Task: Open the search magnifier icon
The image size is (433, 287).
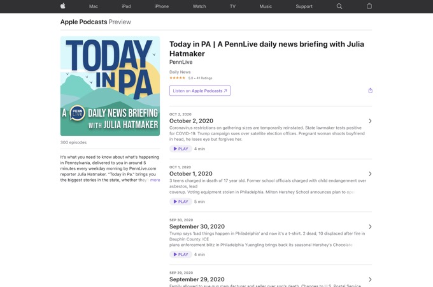Action: coord(339,6)
